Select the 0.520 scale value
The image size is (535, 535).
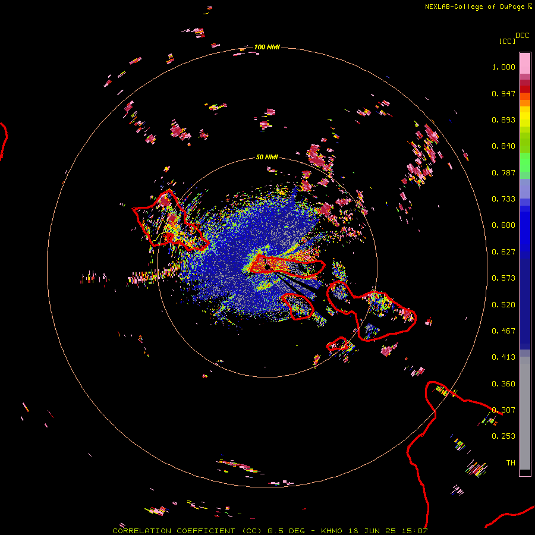(503, 305)
